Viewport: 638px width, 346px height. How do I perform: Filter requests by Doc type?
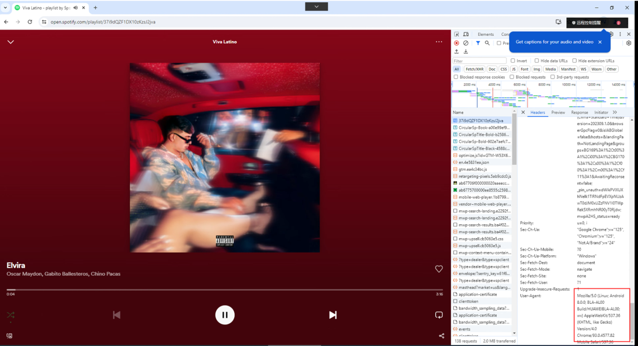[x=492, y=69]
